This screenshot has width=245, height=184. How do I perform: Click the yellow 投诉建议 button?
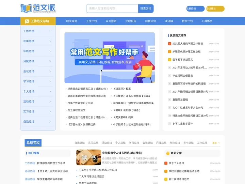[x=215, y=9]
